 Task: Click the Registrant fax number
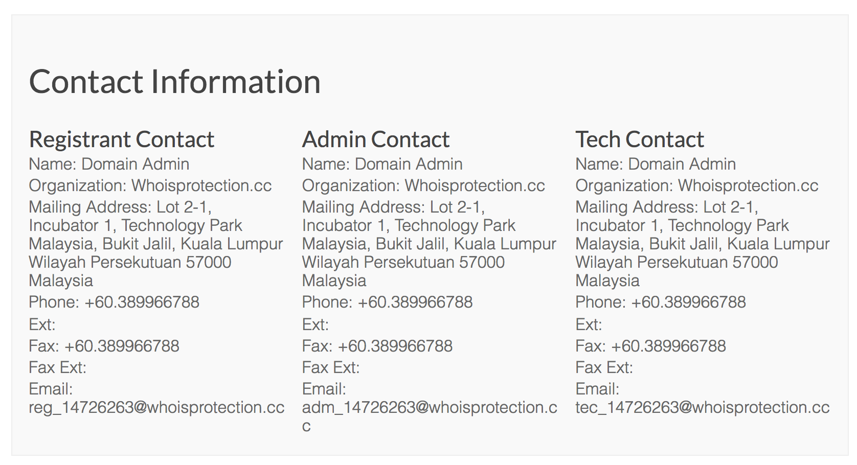(x=122, y=346)
